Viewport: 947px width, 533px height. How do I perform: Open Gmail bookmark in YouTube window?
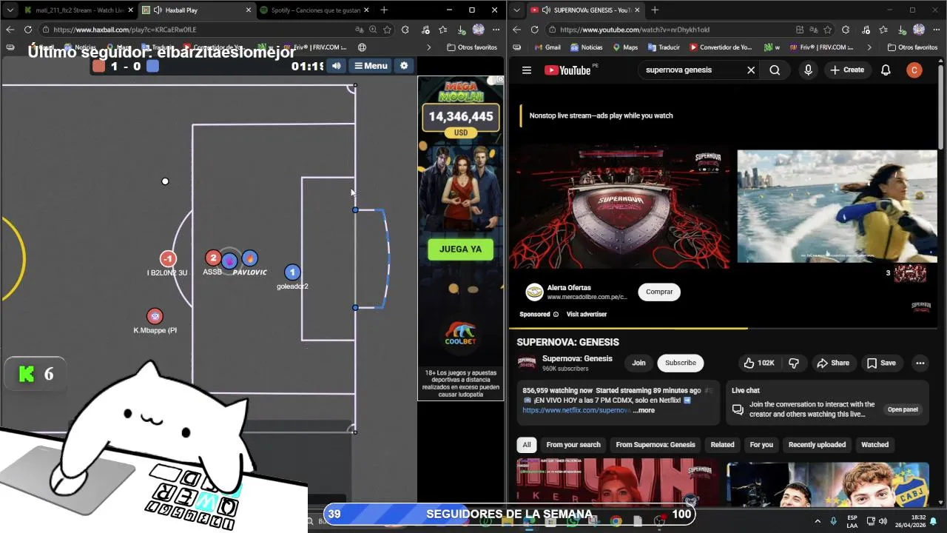pyautogui.click(x=547, y=47)
